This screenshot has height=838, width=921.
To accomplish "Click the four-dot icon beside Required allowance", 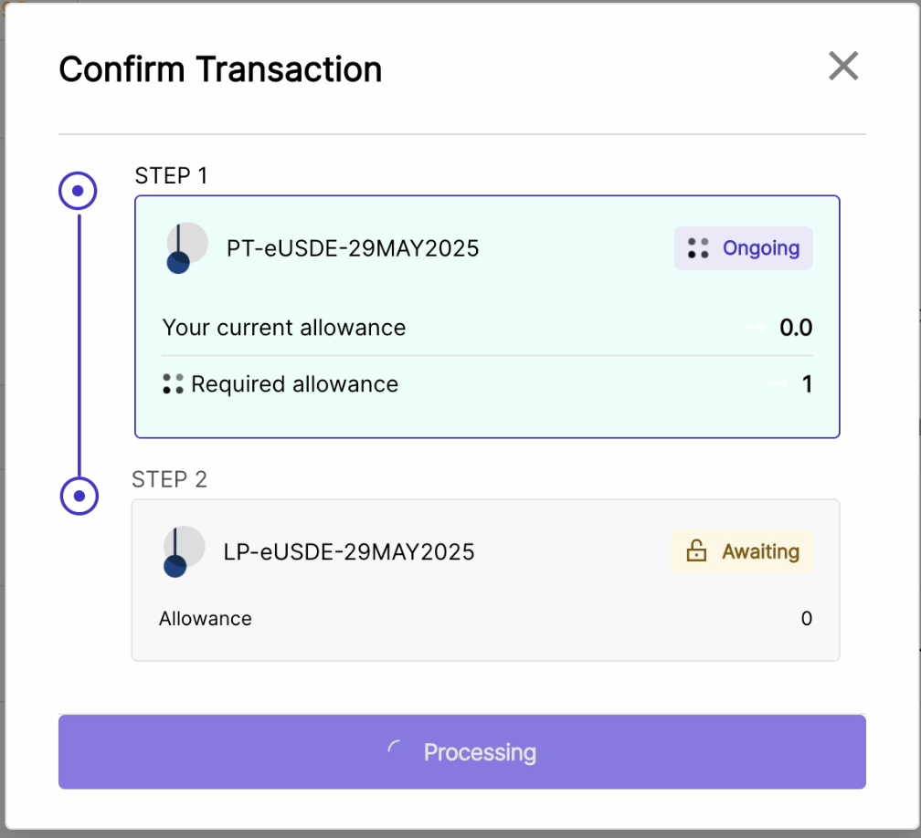I will 173,384.
